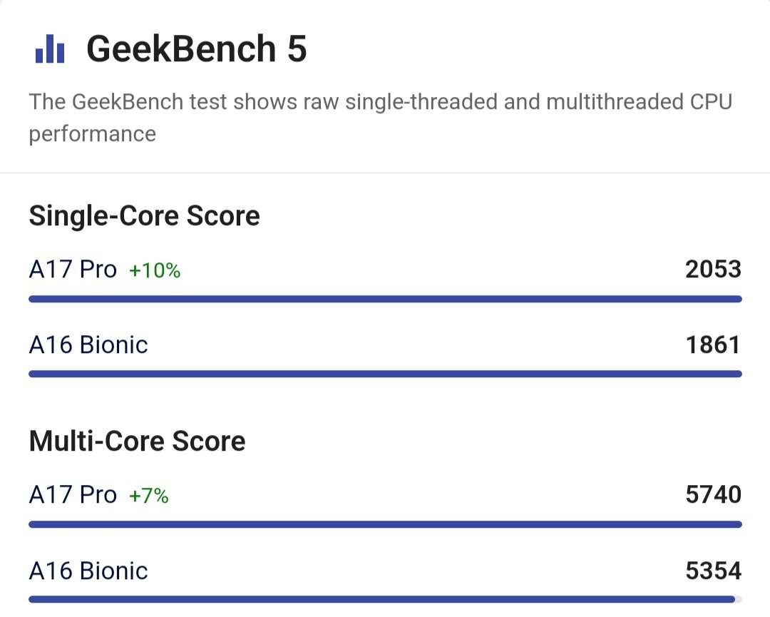The height and width of the screenshot is (617, 770).
Task: Select A16 Bionic label under Multi-Core
Action: (x=88, y=571)
